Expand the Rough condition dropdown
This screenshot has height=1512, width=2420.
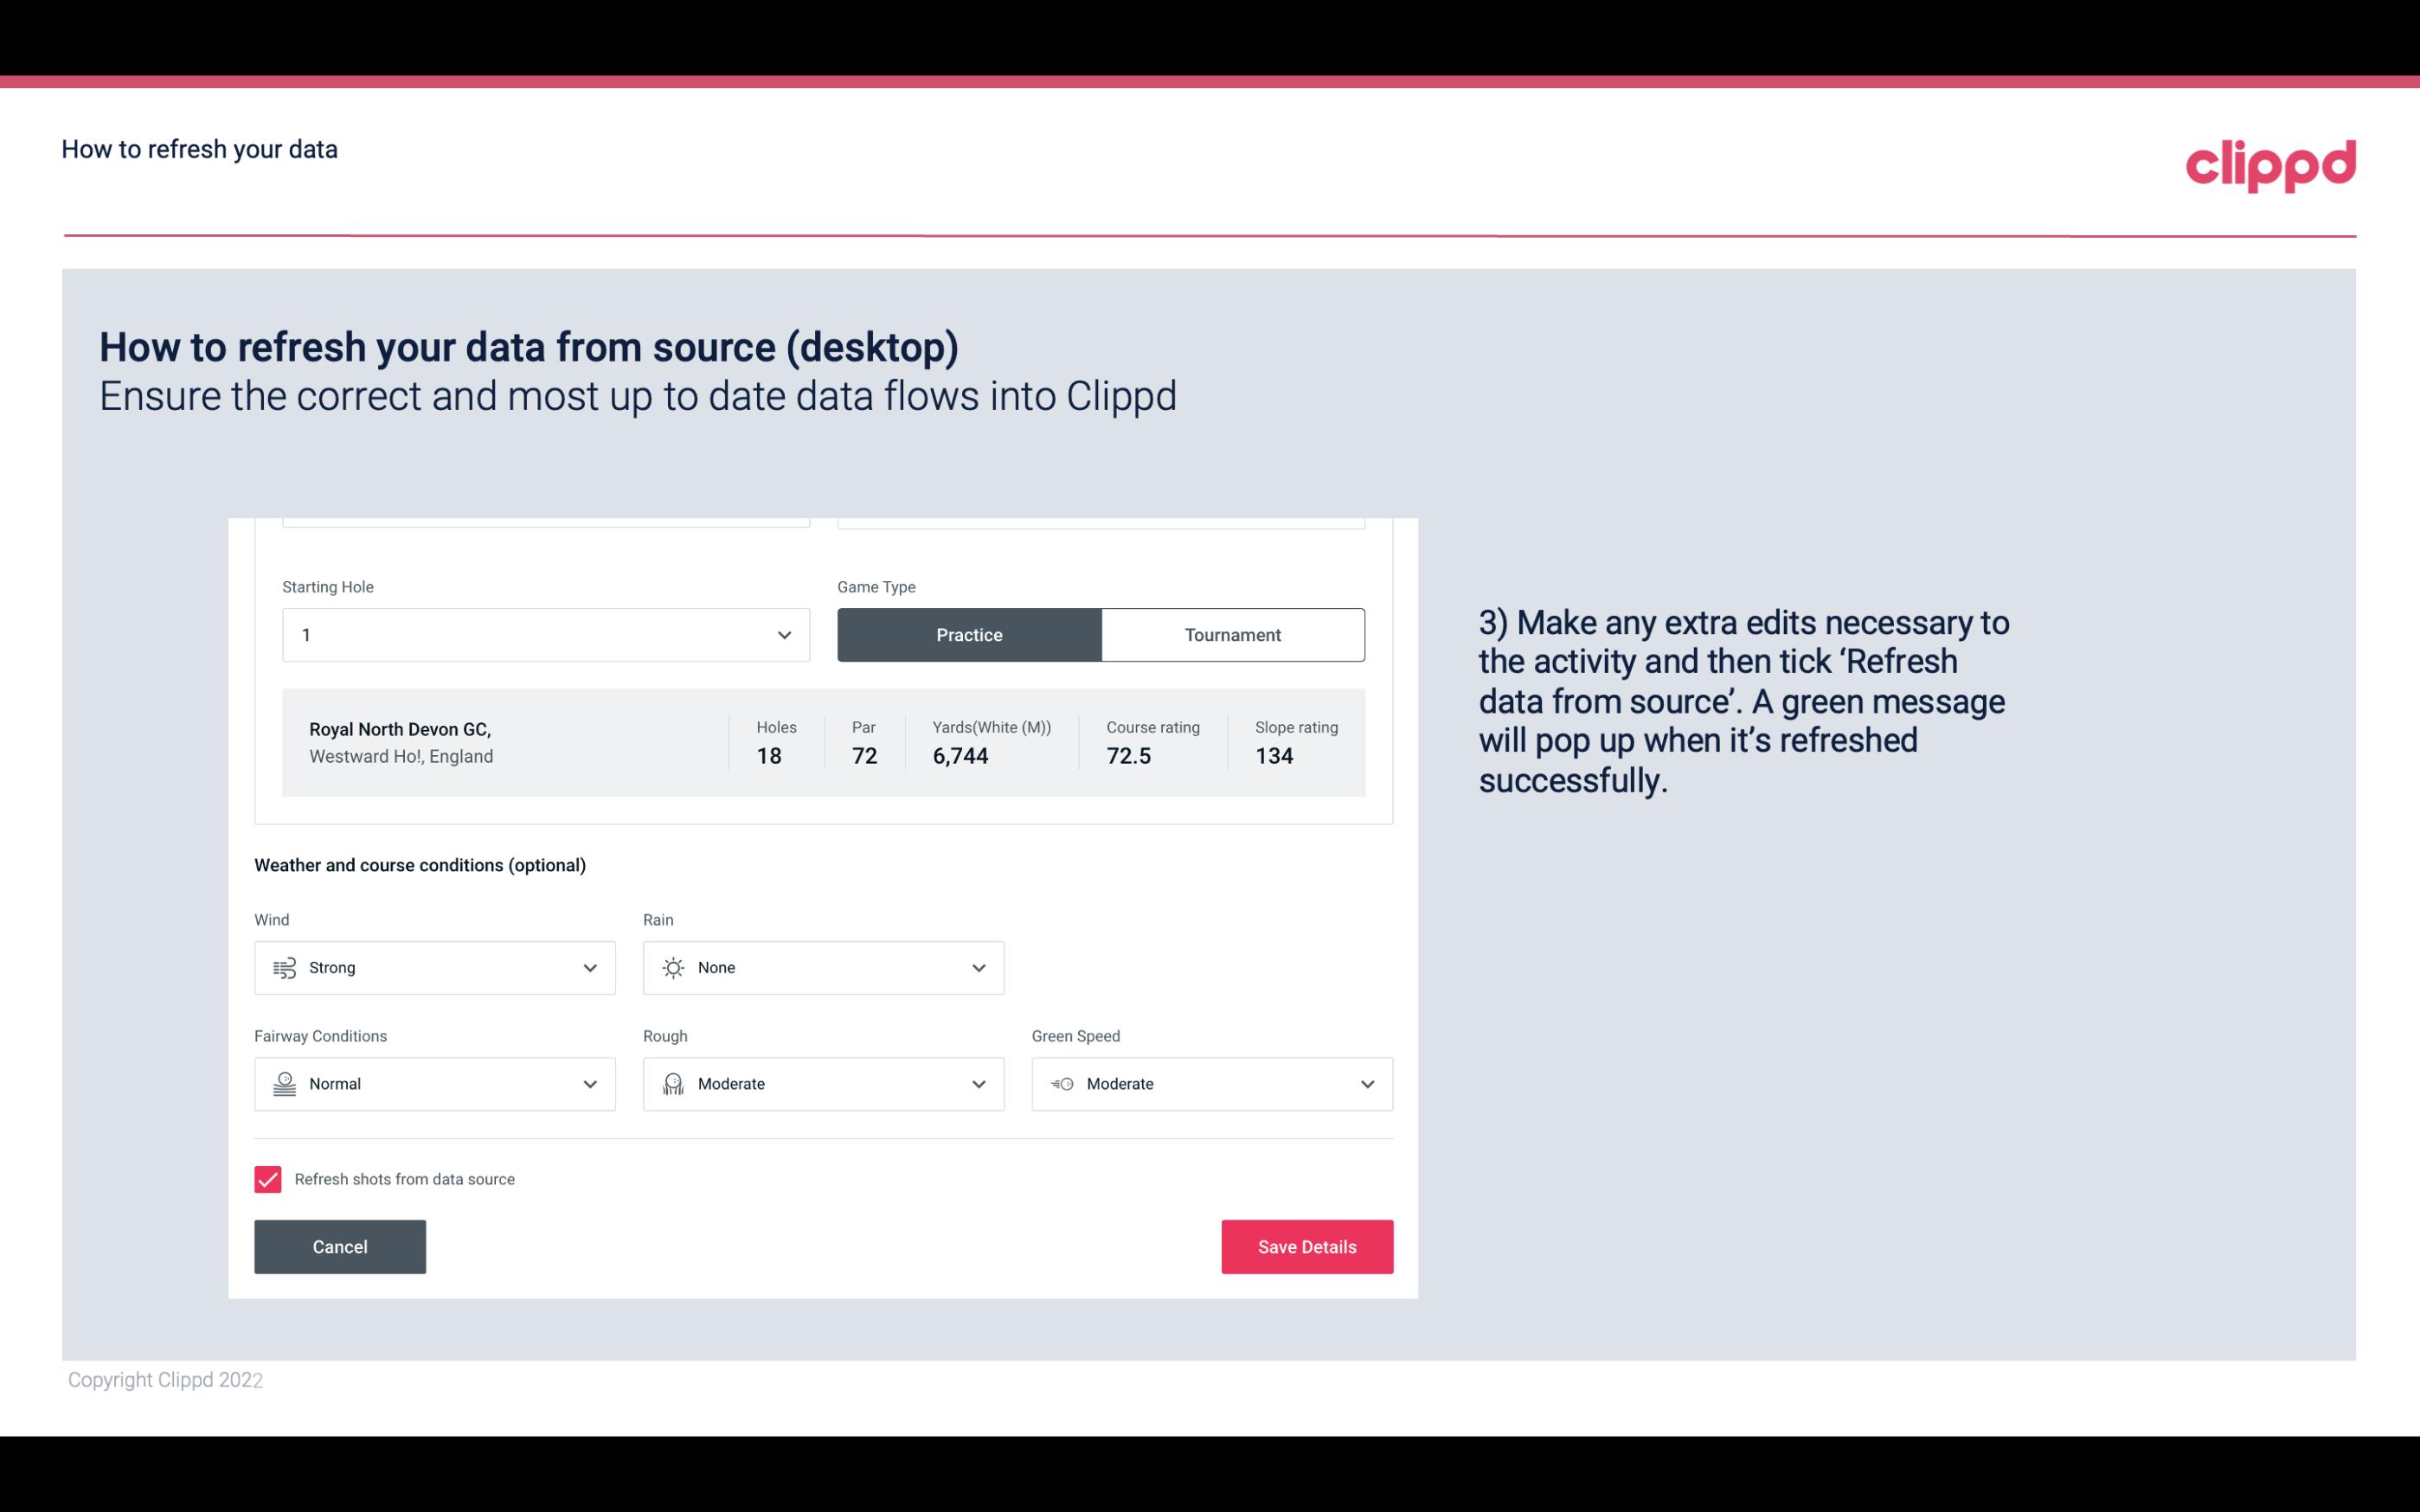tap(976, 1084)
